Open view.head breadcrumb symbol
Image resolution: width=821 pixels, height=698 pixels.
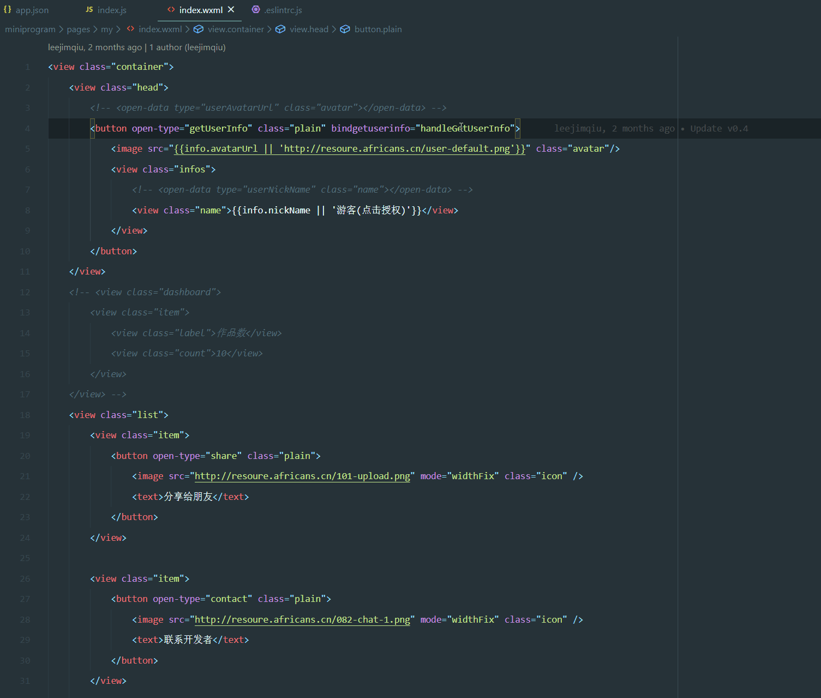click(309, 29)
